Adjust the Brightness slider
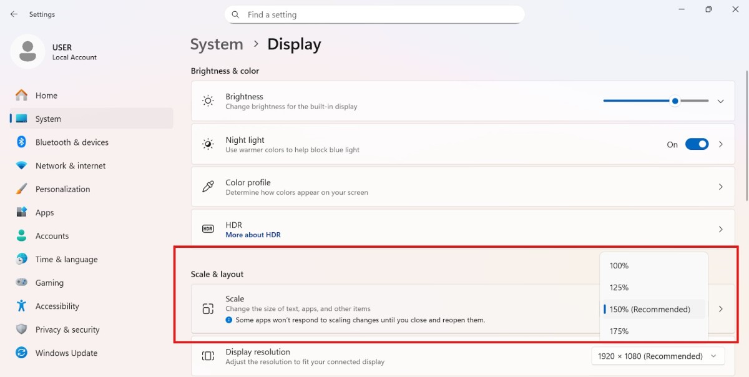Screen dimensions: 749x377 (675, 100)
